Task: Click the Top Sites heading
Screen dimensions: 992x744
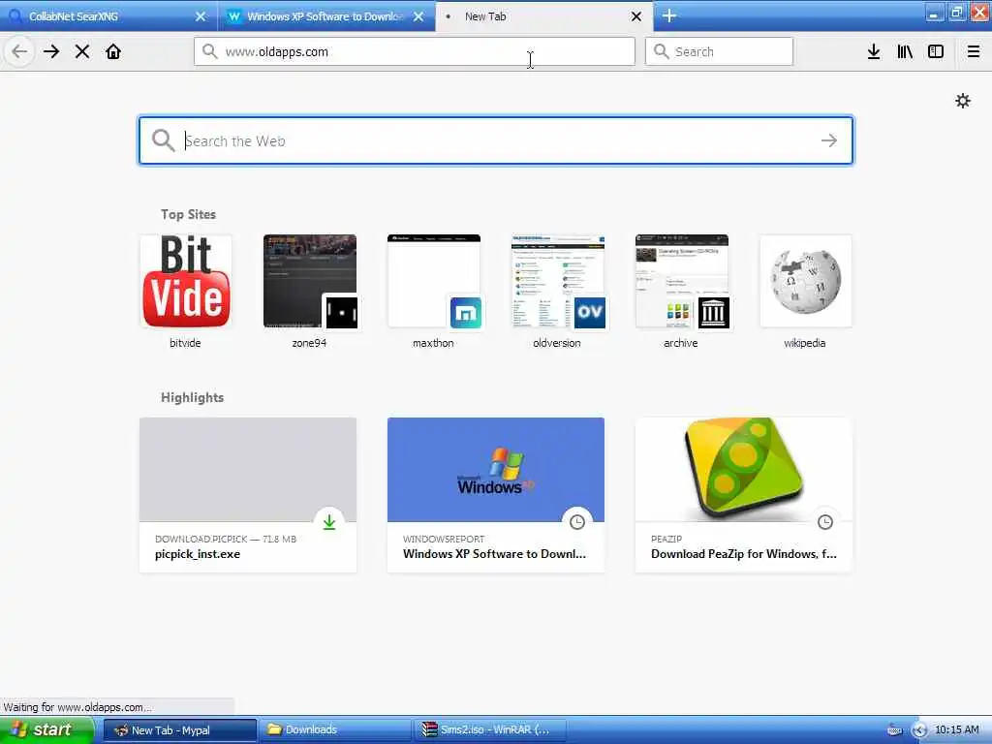Action: click(x=188, y=214)
